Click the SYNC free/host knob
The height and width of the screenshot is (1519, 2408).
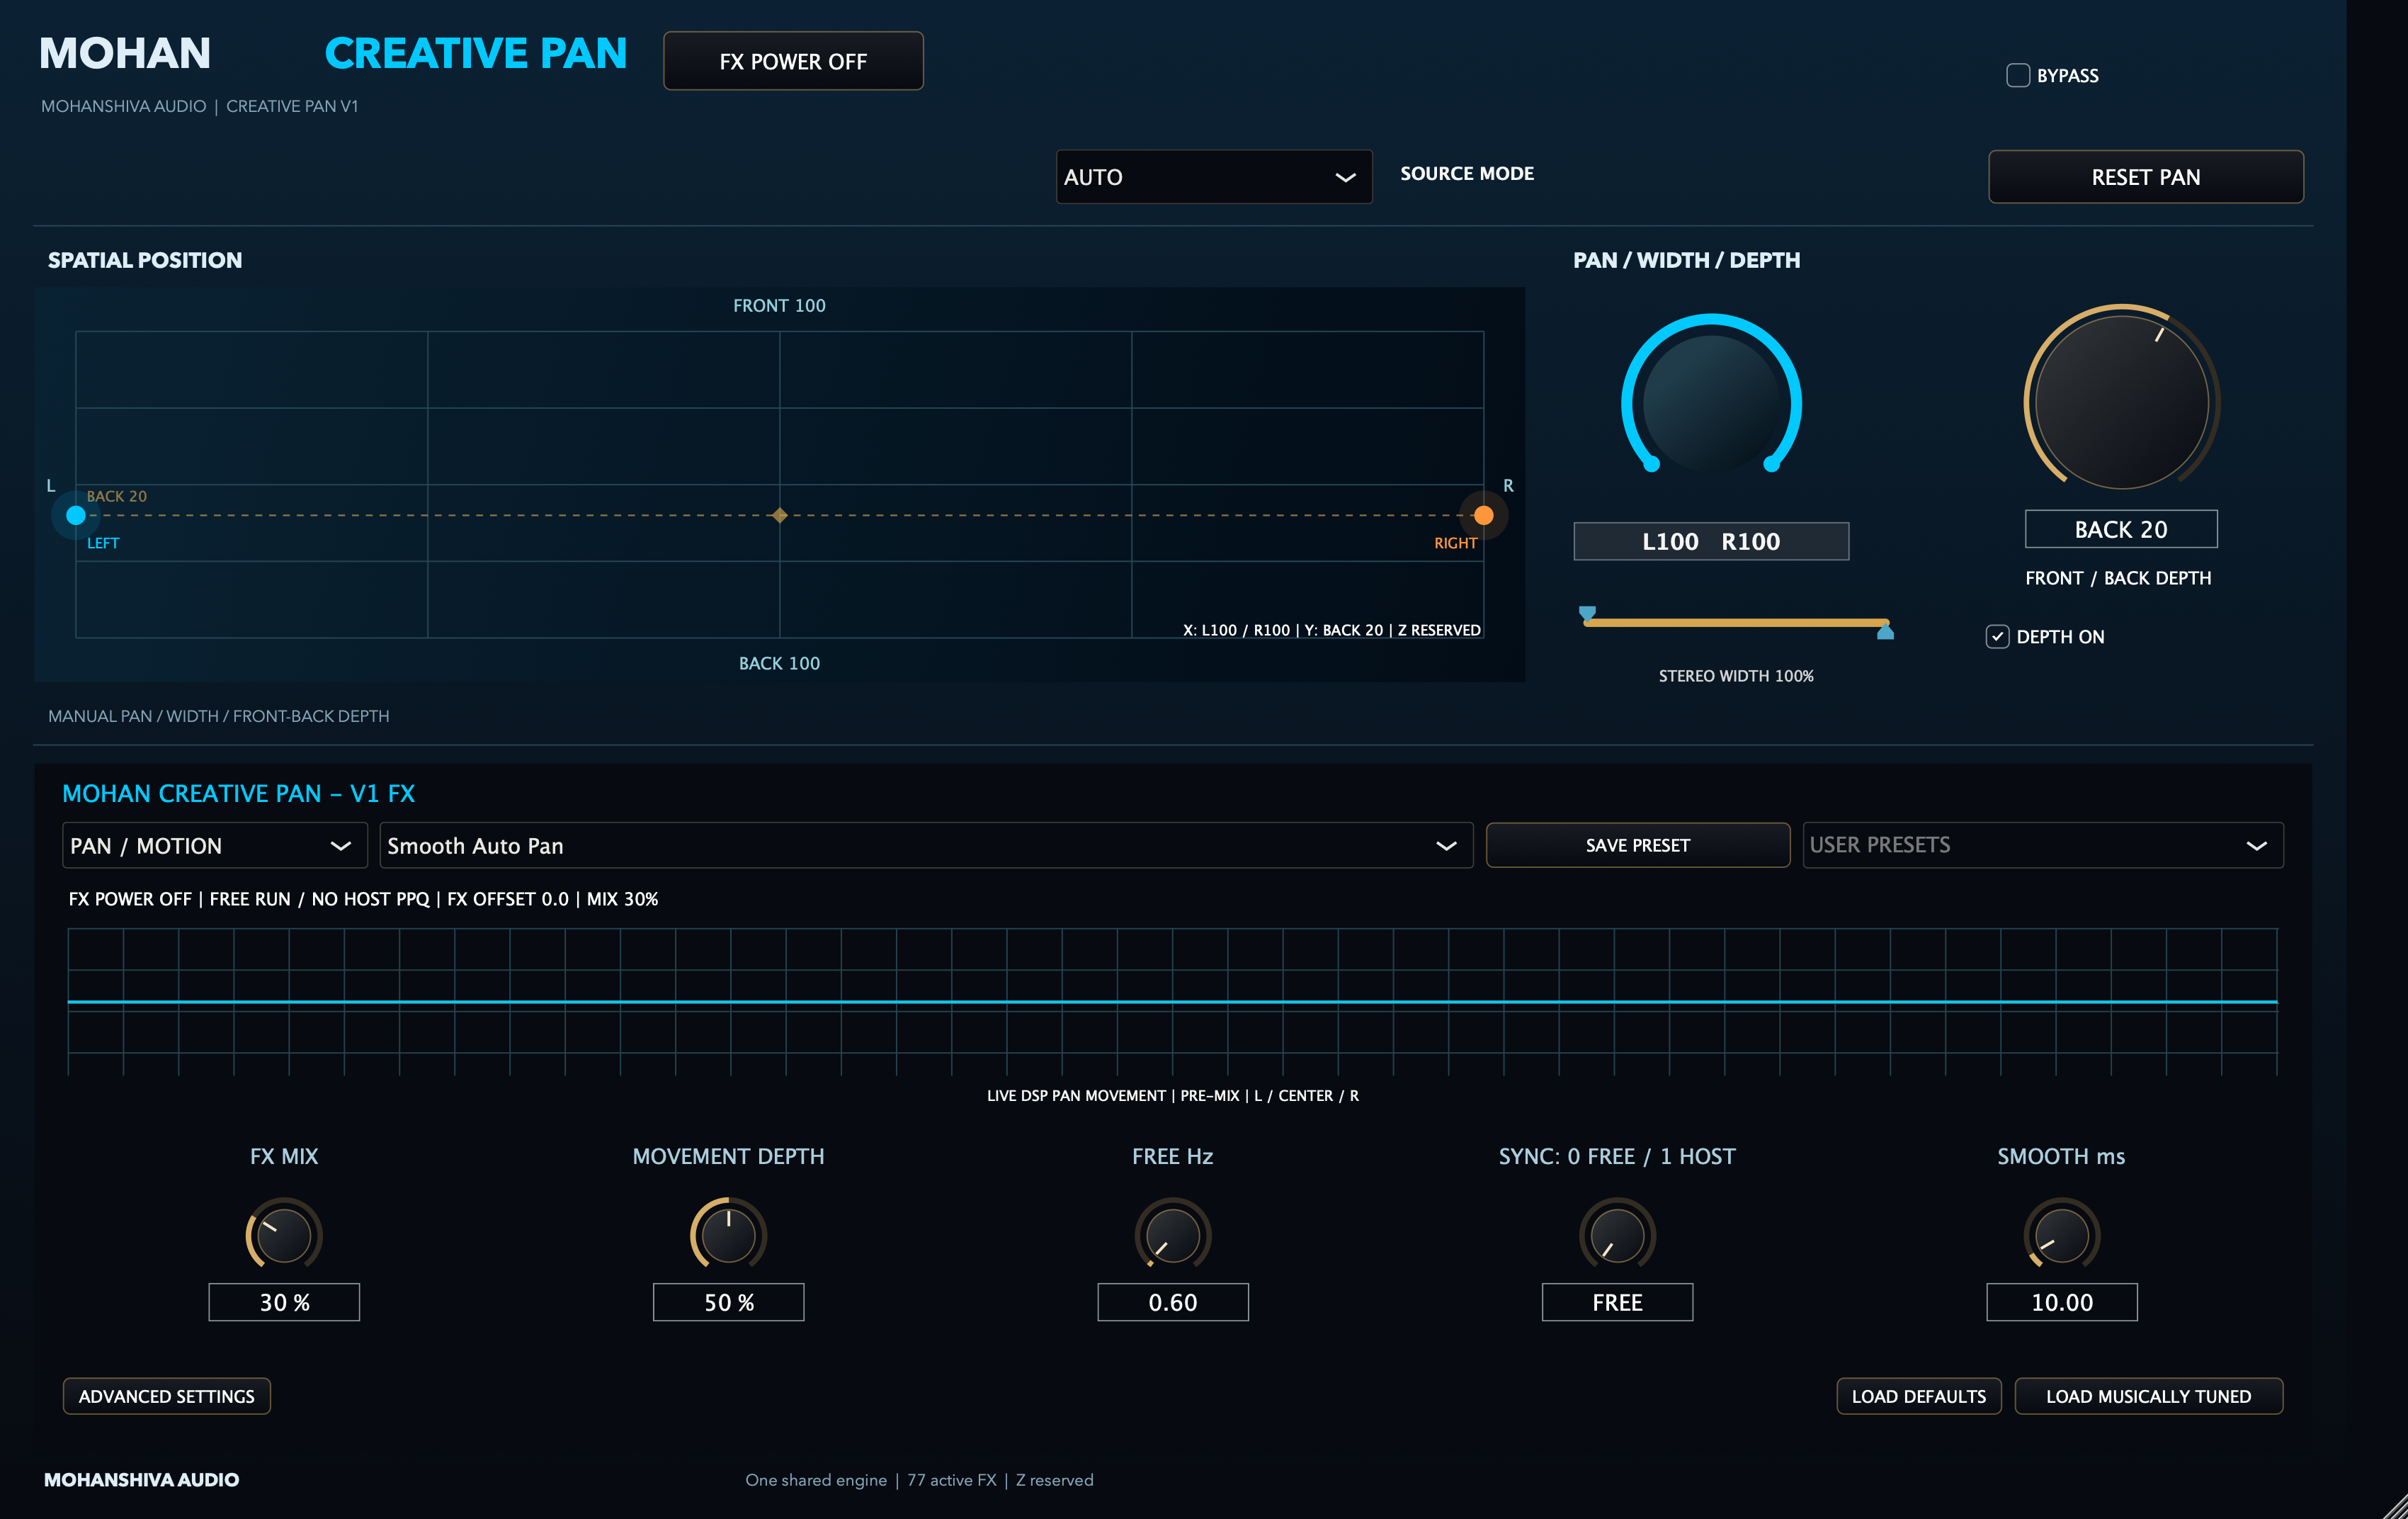pyautogui.click(x=1617, y=1235)
